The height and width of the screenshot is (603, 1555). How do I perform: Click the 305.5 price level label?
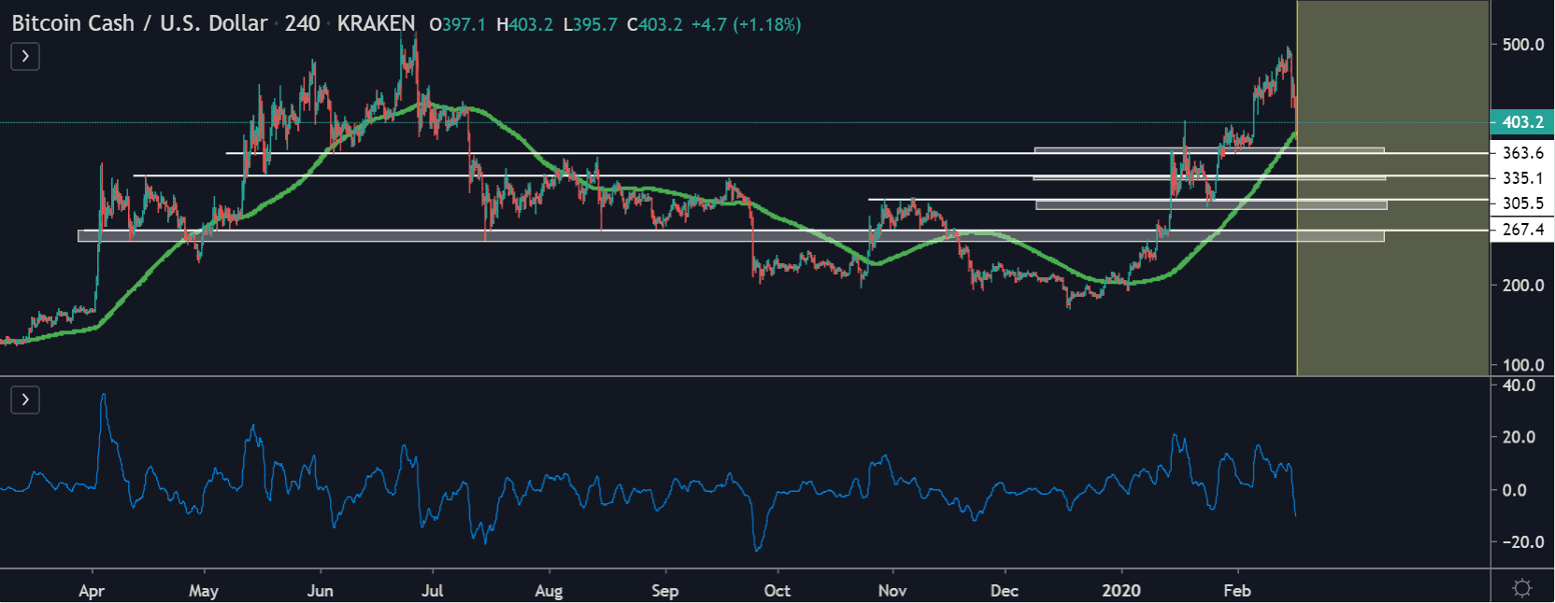click(x=1522, y=203)
